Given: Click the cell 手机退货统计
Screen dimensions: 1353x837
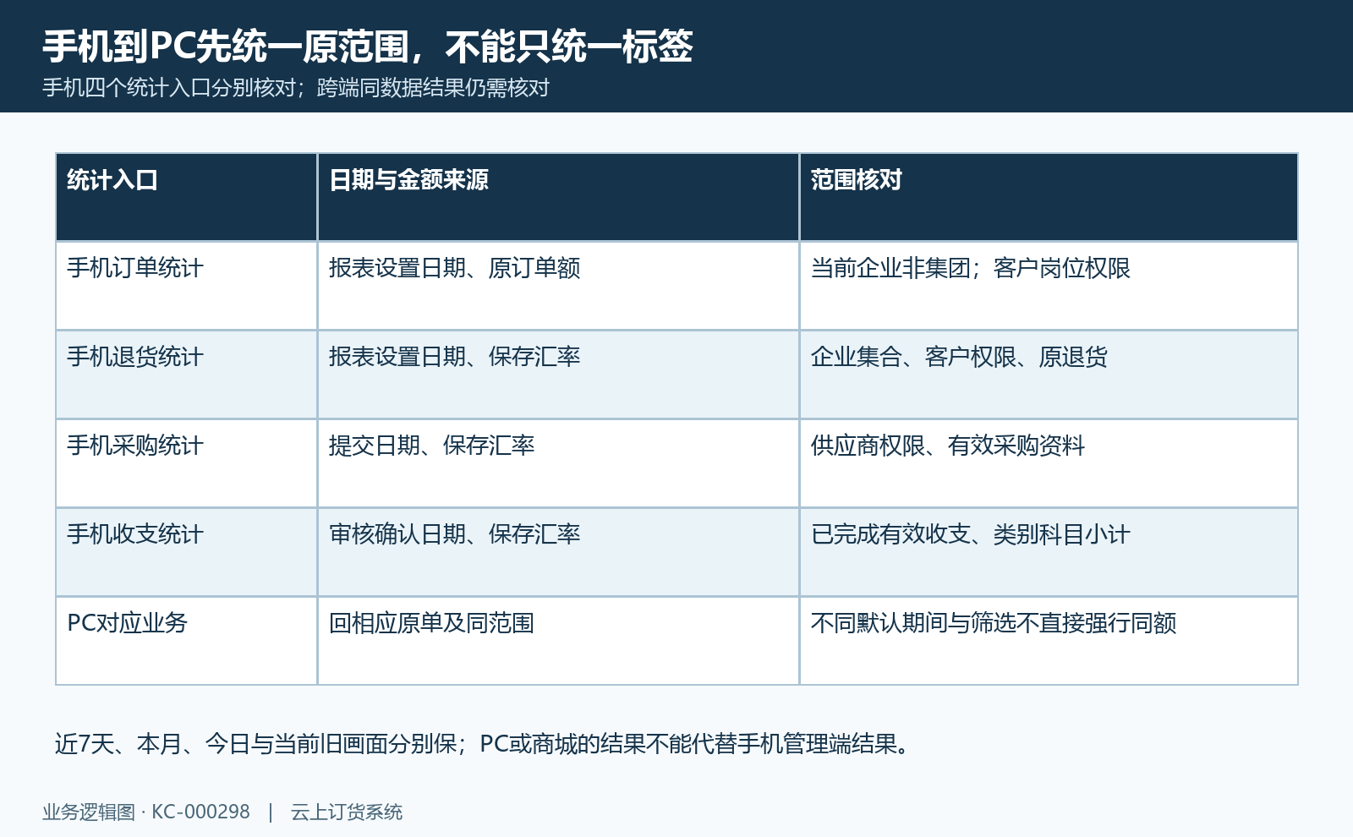Looking at the screenshot, I should (186, 375).
